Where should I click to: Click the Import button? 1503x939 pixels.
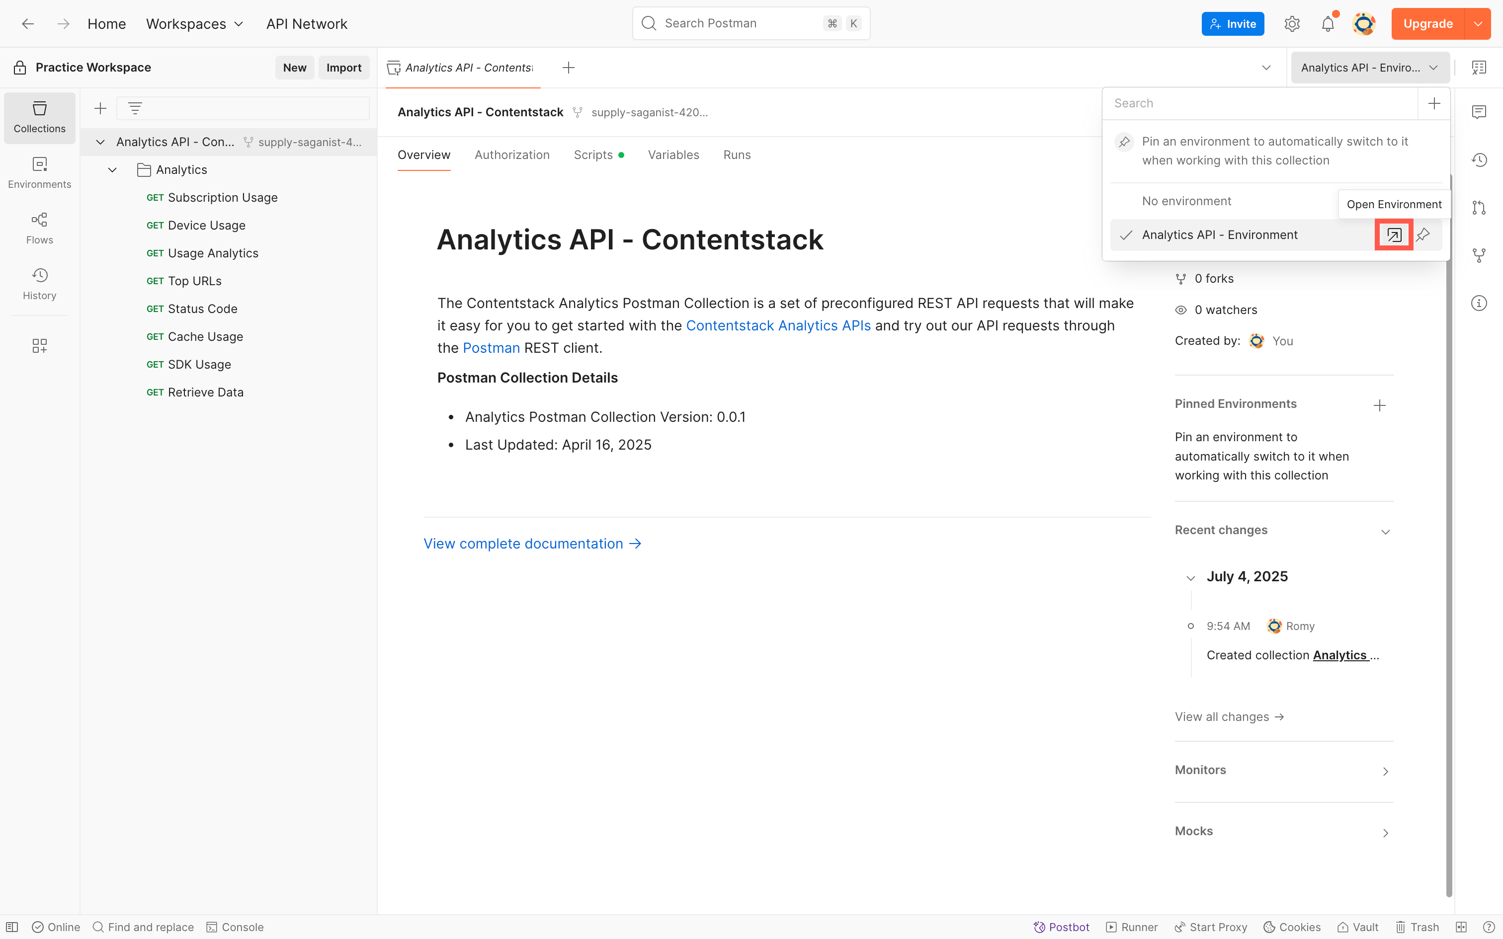[x=343, y=68]
